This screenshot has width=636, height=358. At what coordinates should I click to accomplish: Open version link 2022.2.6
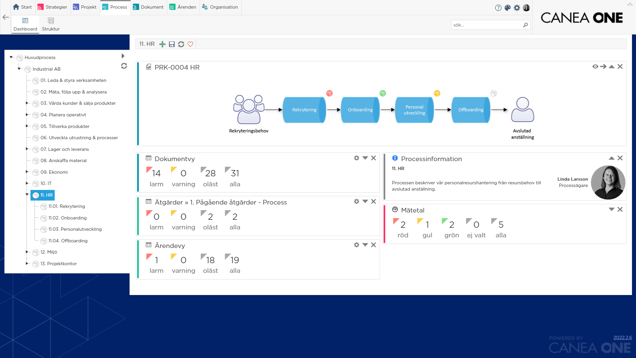pos(622,337)
